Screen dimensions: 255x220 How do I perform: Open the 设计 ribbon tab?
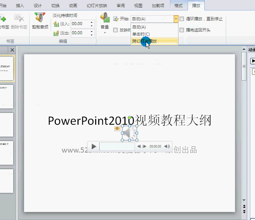[37, 6]
